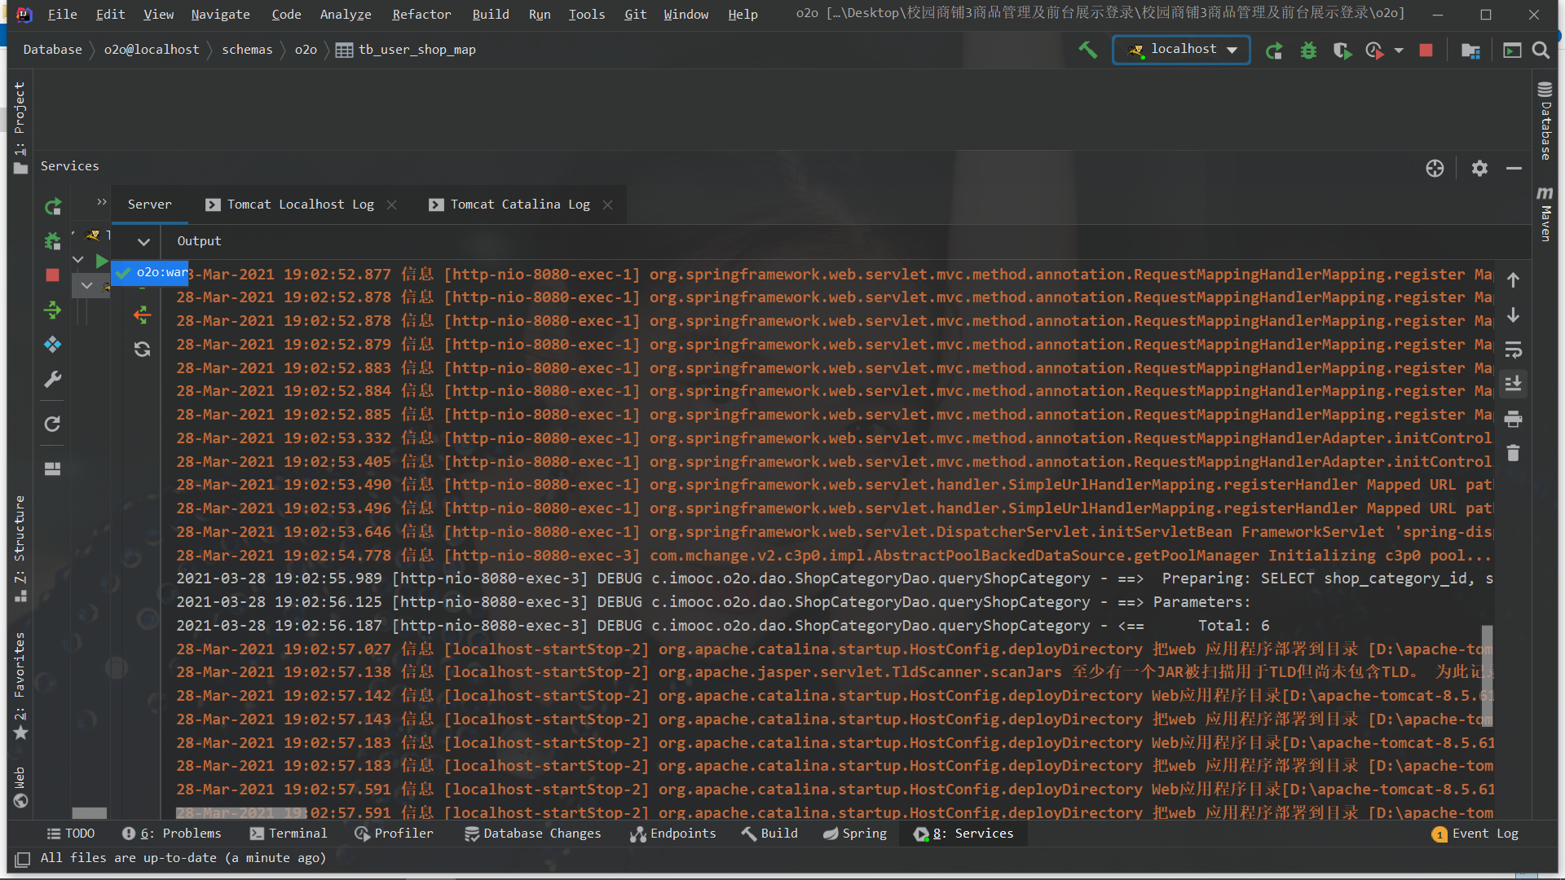Rerun localhost from the main toolbar

(1274, 51)
